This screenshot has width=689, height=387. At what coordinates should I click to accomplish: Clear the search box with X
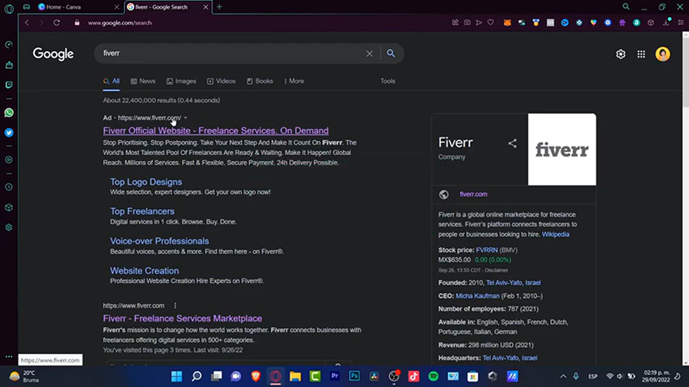click(x=369, y=54)
